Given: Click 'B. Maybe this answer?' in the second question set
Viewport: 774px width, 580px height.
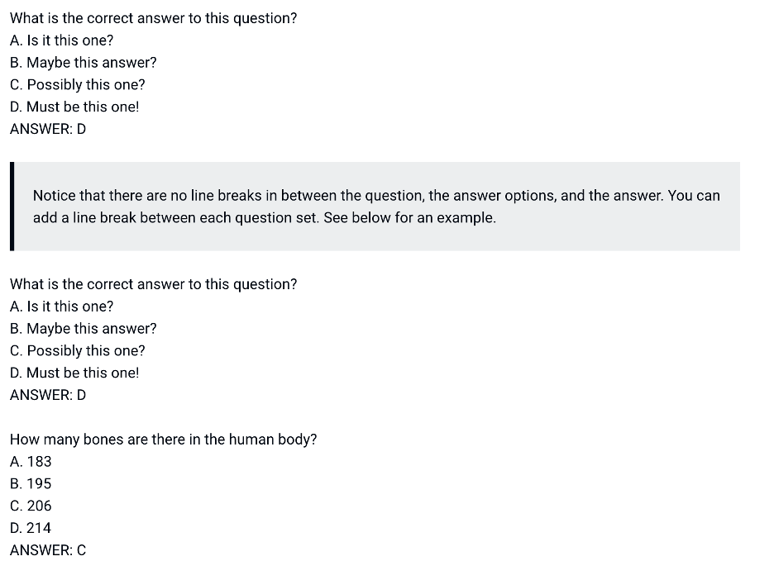Looking at the screenshot, I should coord(84,329).
